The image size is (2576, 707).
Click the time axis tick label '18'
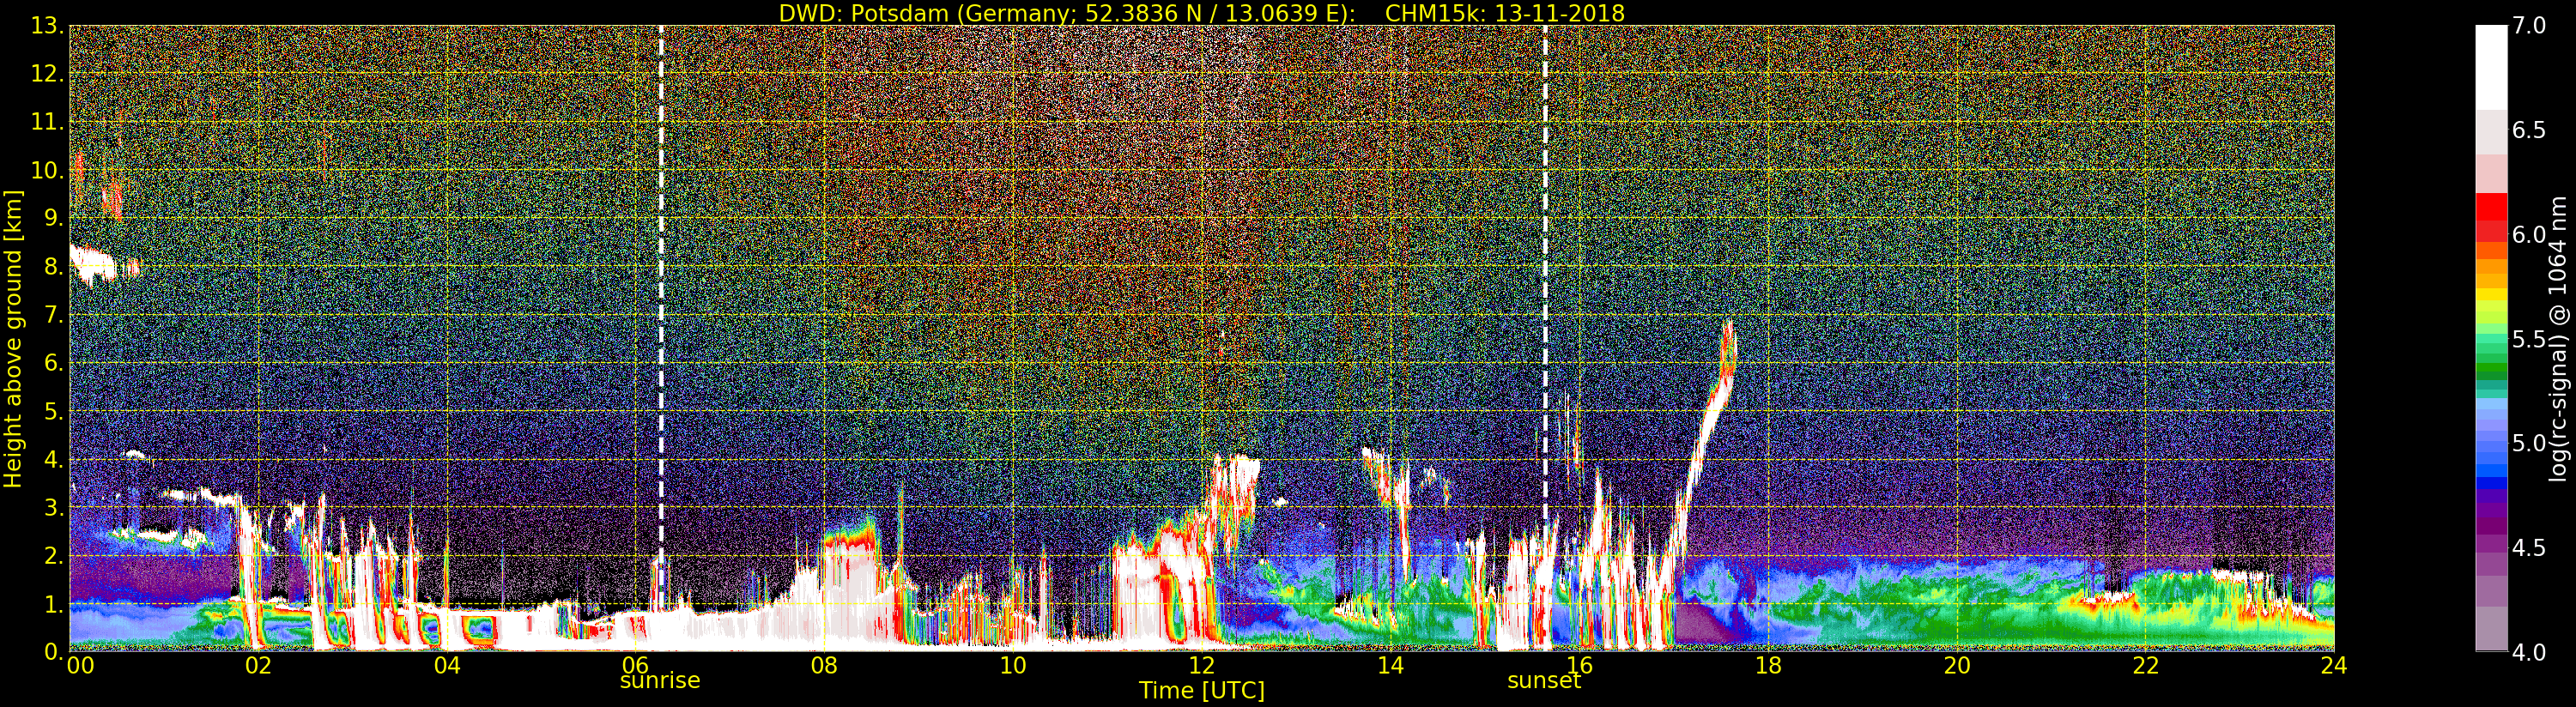pos(1768,665)
